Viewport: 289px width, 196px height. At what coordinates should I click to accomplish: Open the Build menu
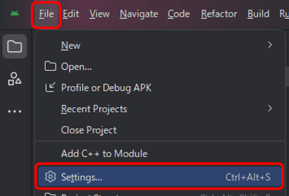click(x=258, y=14)
